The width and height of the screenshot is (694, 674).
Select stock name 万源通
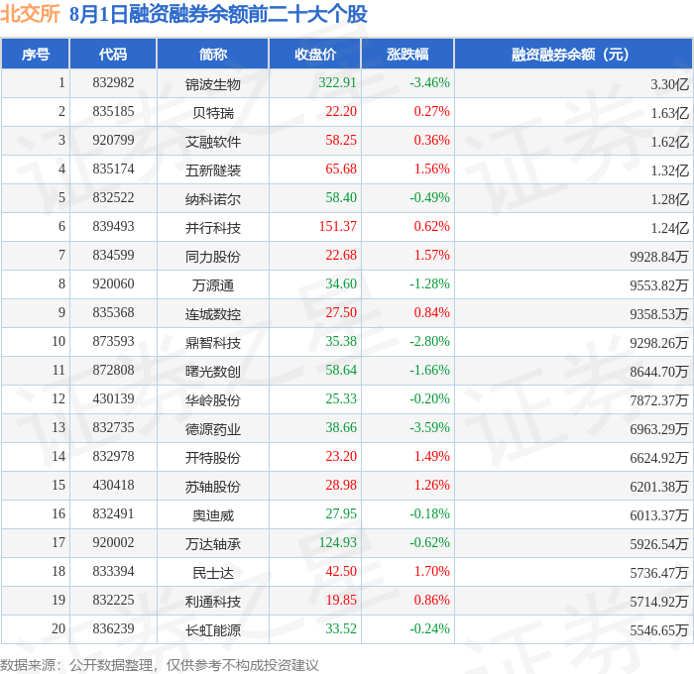point(213,285)
